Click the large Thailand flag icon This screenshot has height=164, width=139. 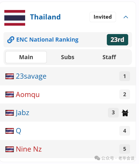pyautogui.click(x=15, y=18)
